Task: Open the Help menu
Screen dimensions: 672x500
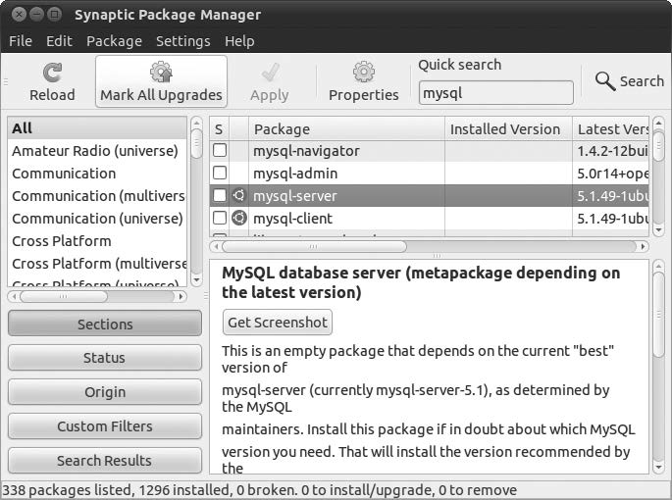Action: (x=239, y=41)
